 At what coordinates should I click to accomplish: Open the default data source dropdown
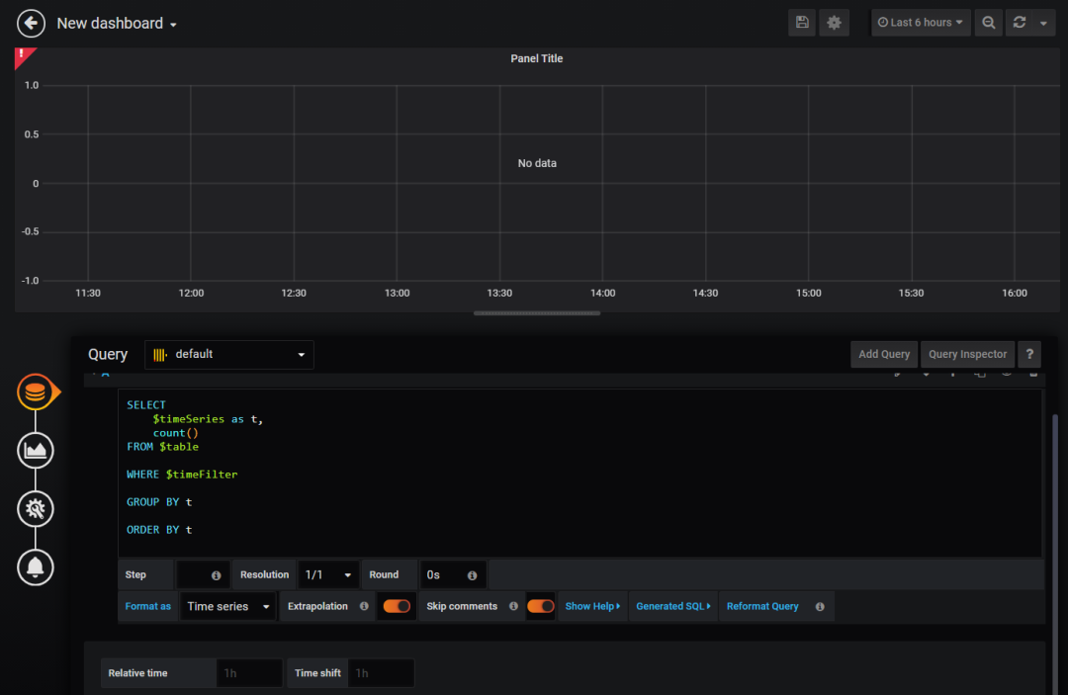click(x=229, y=355)
